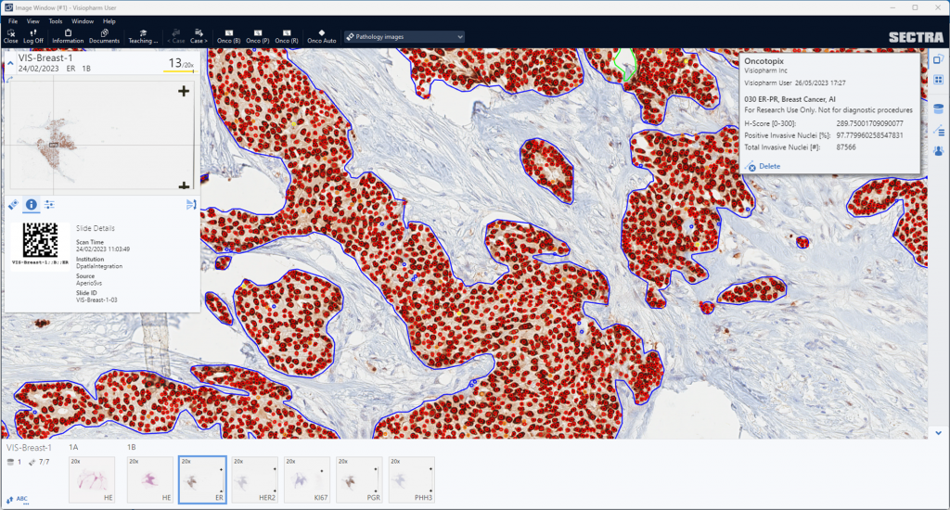
Task: Open the View menu
Action: 33,20
